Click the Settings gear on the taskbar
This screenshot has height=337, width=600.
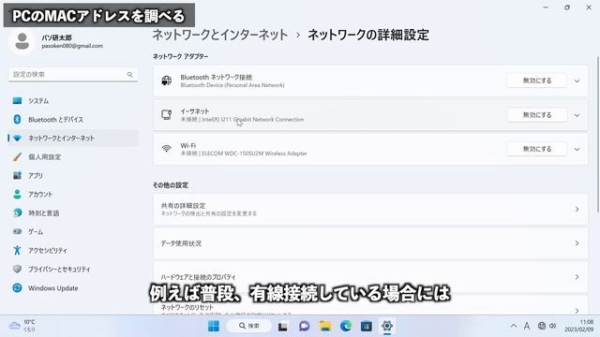coord(387,326)
